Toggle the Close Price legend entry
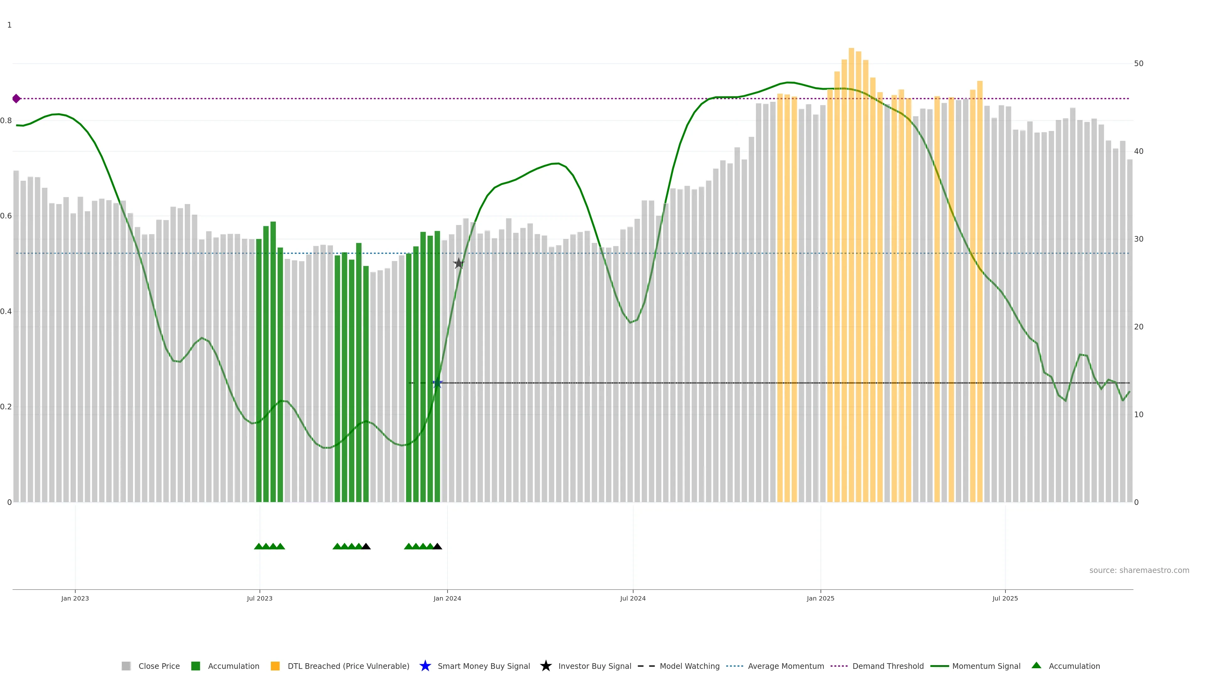 (x=158, y=666)
